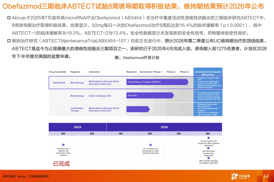Click the milestones box mentioning First patient enrolled Phase 2b

tap(208, 96)
